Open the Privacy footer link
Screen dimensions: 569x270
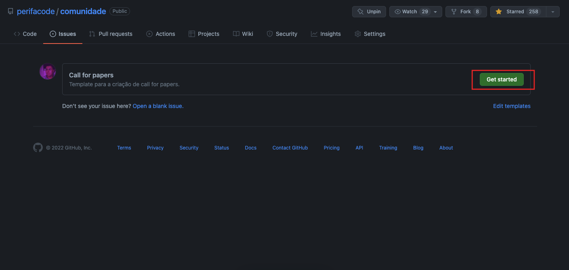[155, 148]
